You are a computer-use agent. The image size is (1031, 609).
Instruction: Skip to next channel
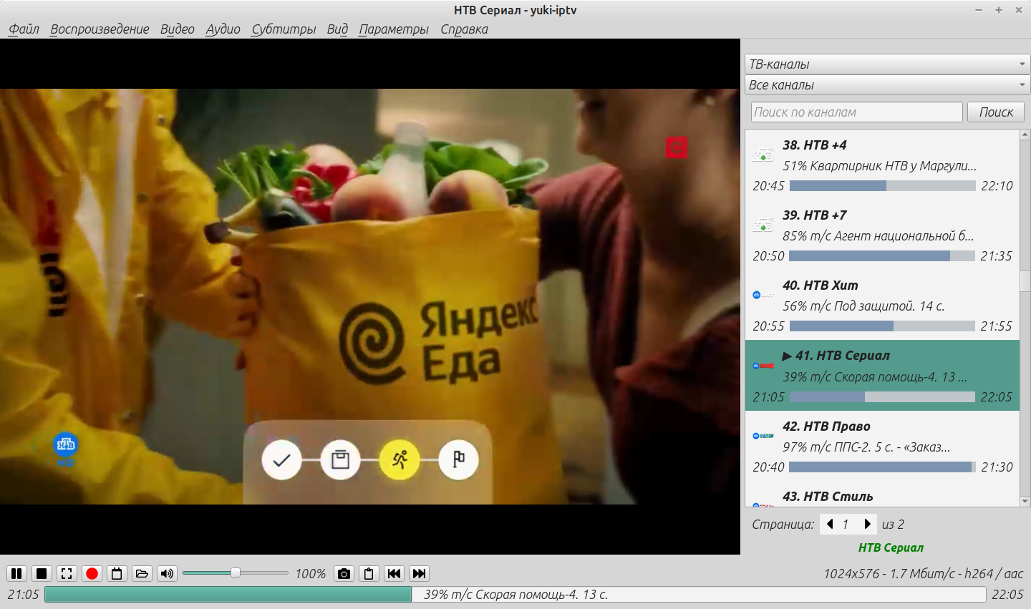click(x=420, y=573)
